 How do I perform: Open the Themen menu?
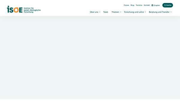pyautogui.click(x=115, y=12)
